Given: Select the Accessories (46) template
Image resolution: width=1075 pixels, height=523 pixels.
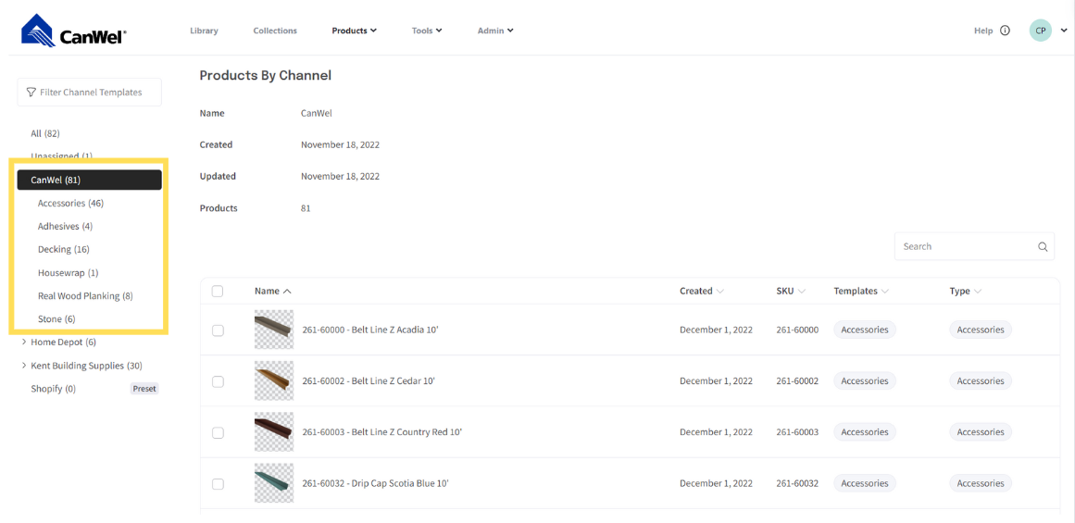Looking at the screenshot, I should point(70,203).
